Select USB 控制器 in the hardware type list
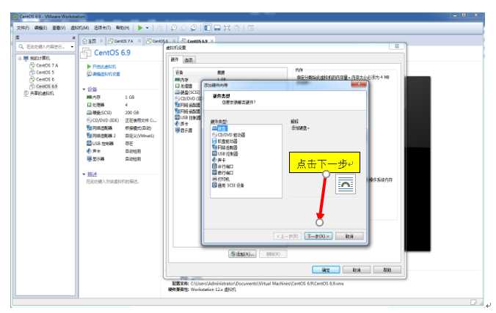This screenshot has height=313, width=496. (x=225, y=154)
